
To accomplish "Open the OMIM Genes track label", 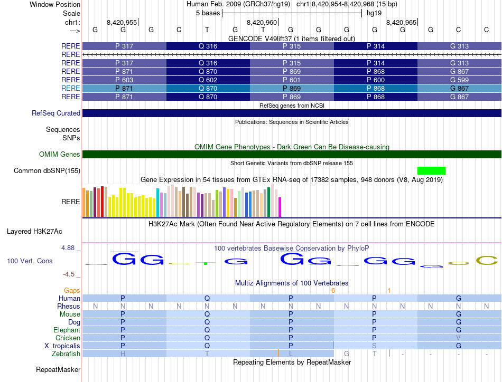I will point(59,154).
